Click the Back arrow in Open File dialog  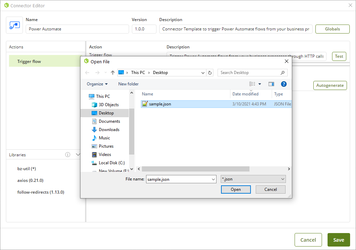[87, 73]
